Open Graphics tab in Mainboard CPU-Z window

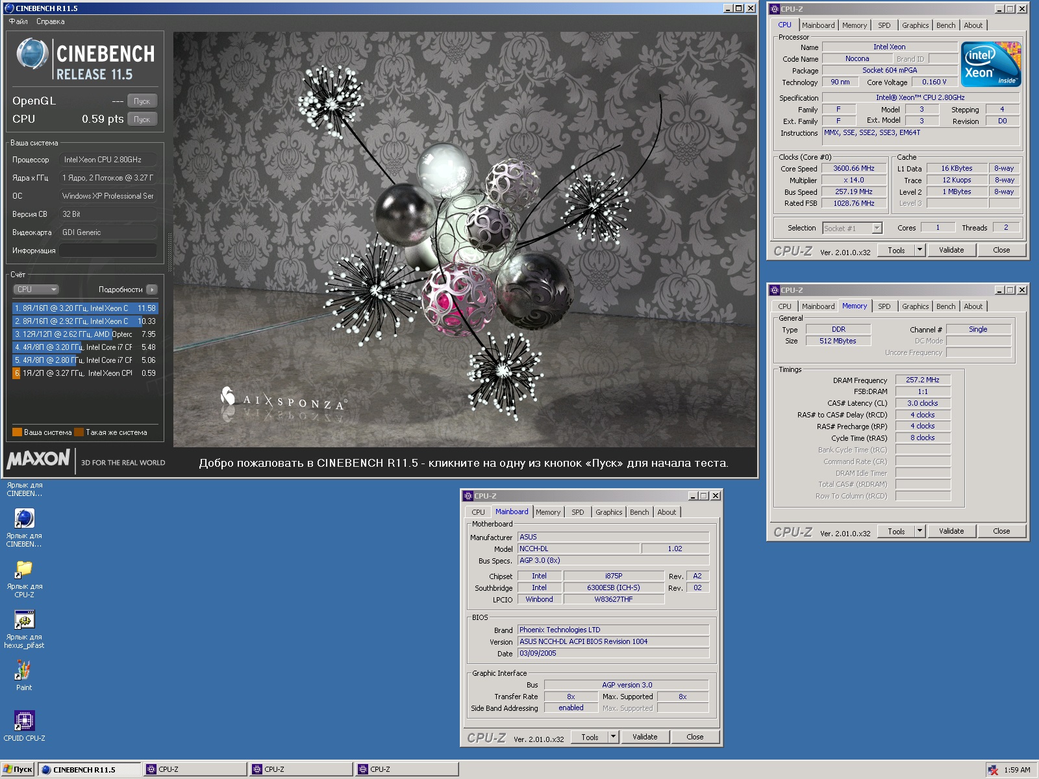point(608,512)
